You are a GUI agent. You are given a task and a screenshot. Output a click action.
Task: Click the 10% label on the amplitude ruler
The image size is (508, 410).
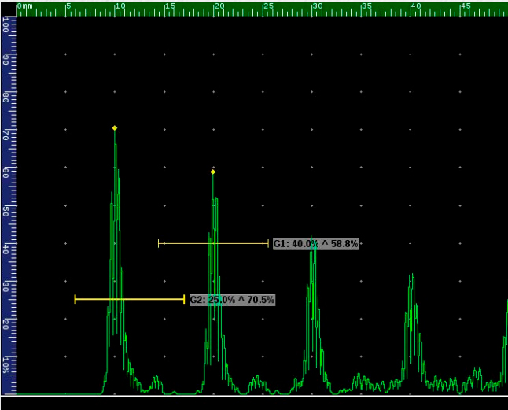(6, 364)
